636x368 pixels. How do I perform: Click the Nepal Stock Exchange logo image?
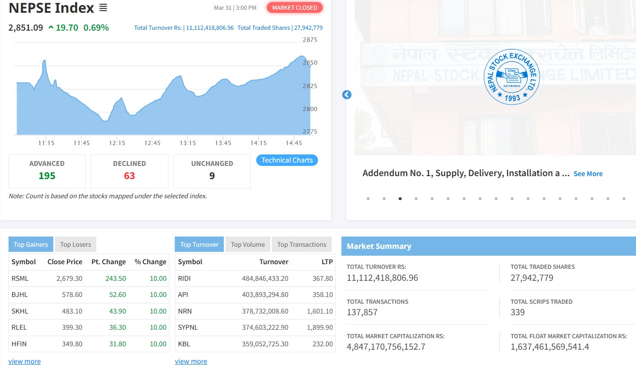(512, 77)
